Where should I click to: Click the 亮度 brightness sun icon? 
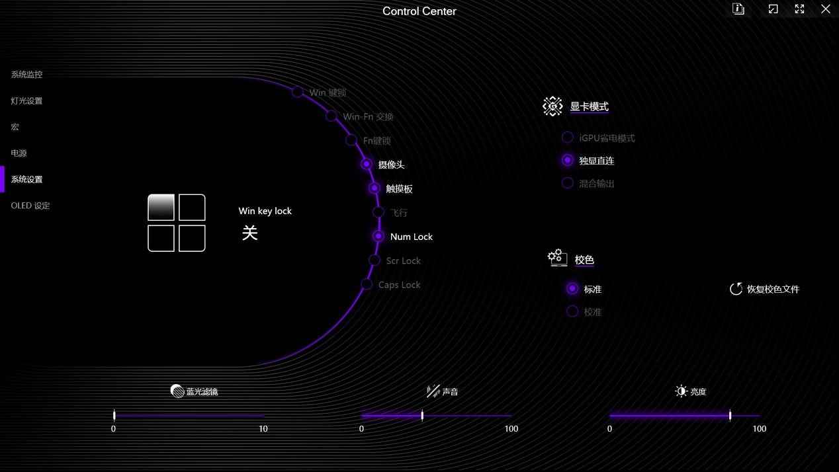coord(681,391)
